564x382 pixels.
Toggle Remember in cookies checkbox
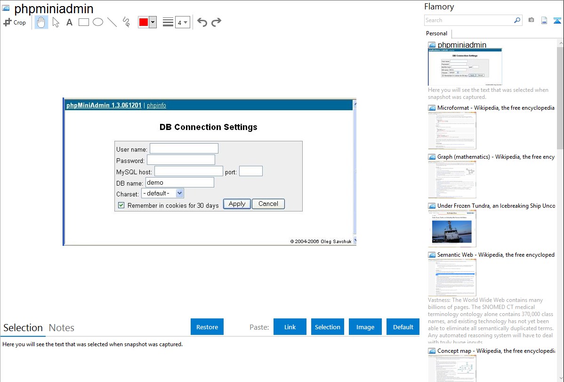click(121, 205)
